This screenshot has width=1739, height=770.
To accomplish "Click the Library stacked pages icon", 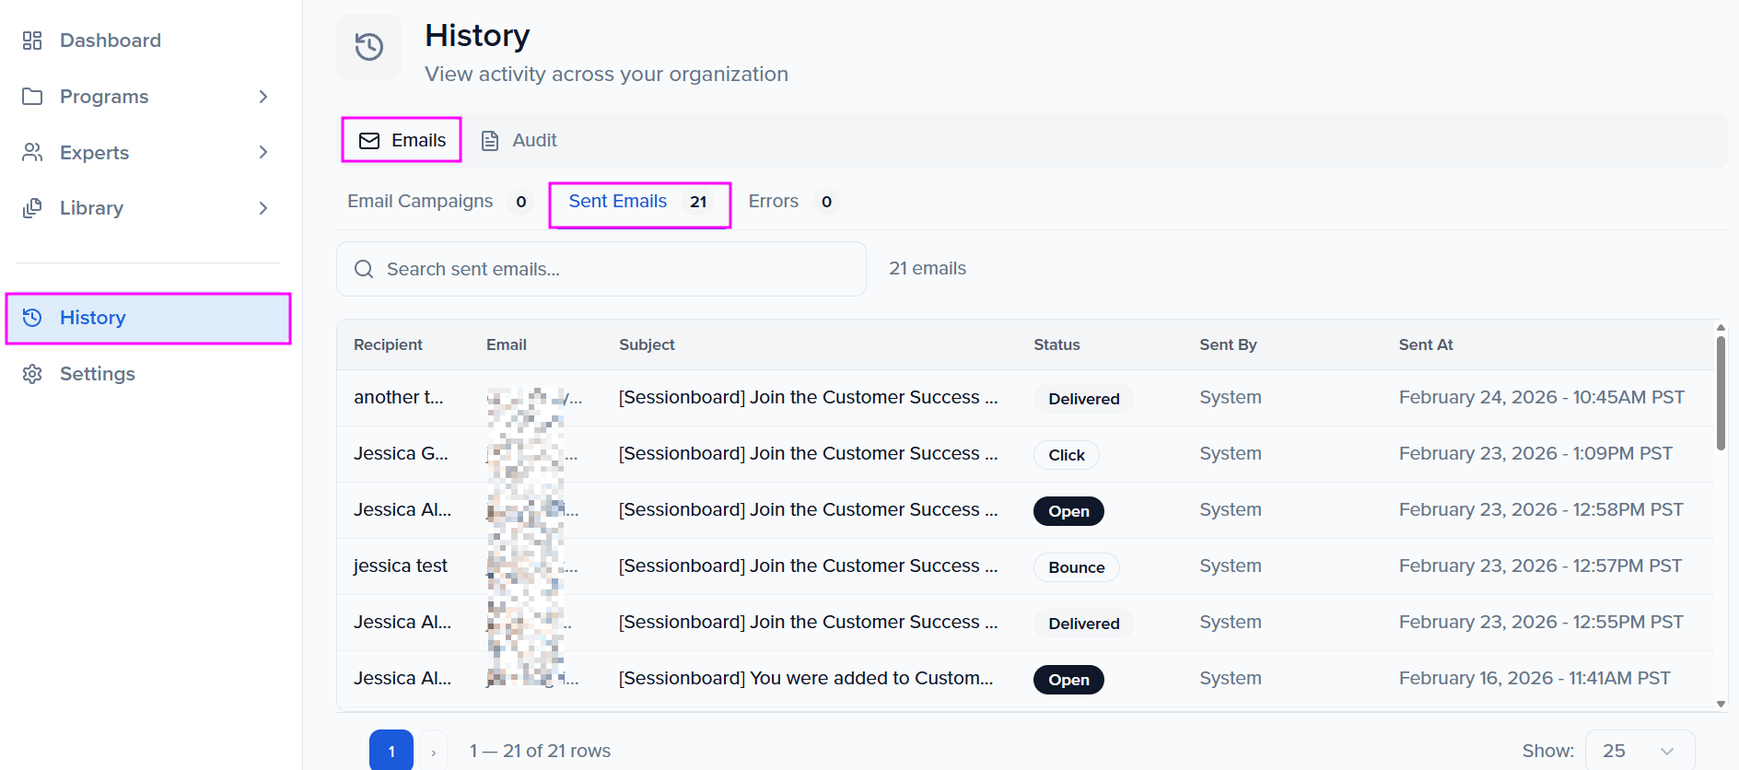I will (32, 208).
